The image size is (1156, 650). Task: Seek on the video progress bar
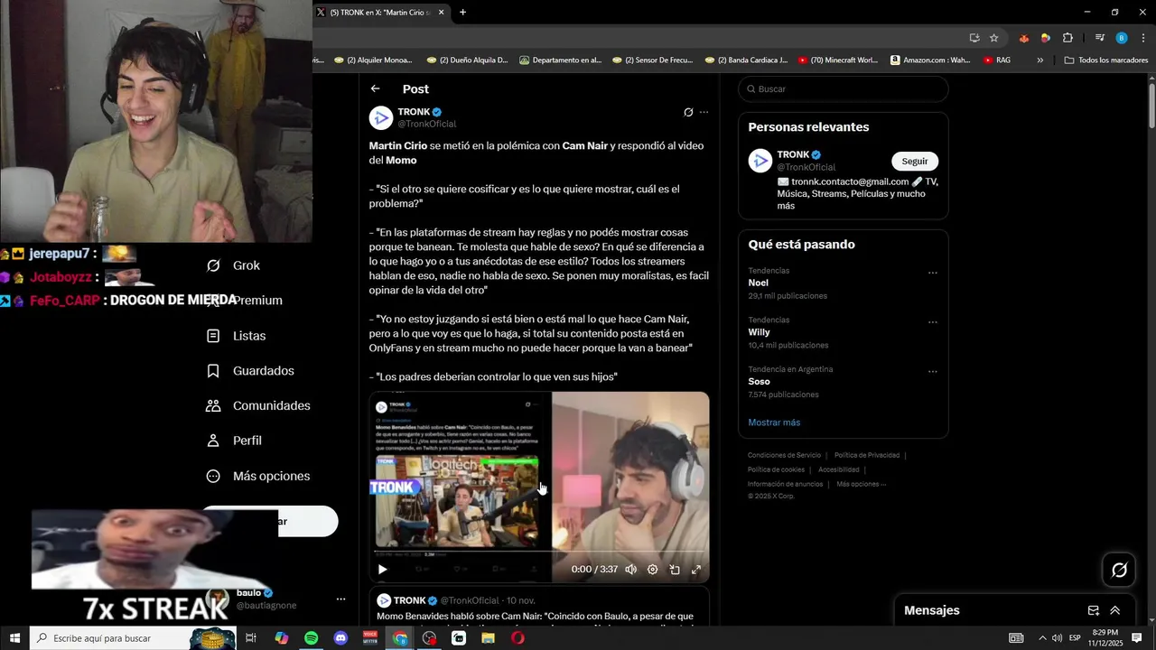[539, 552]
